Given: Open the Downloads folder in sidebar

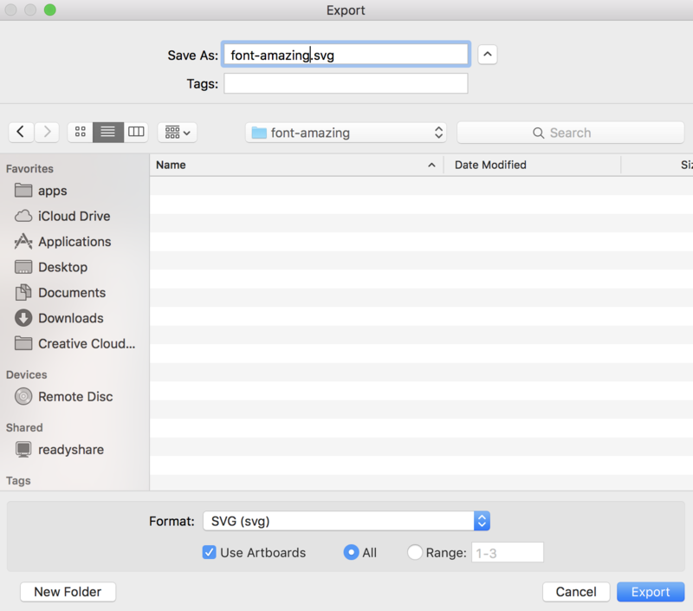Looking at the screenshot, I should [68, 318].
